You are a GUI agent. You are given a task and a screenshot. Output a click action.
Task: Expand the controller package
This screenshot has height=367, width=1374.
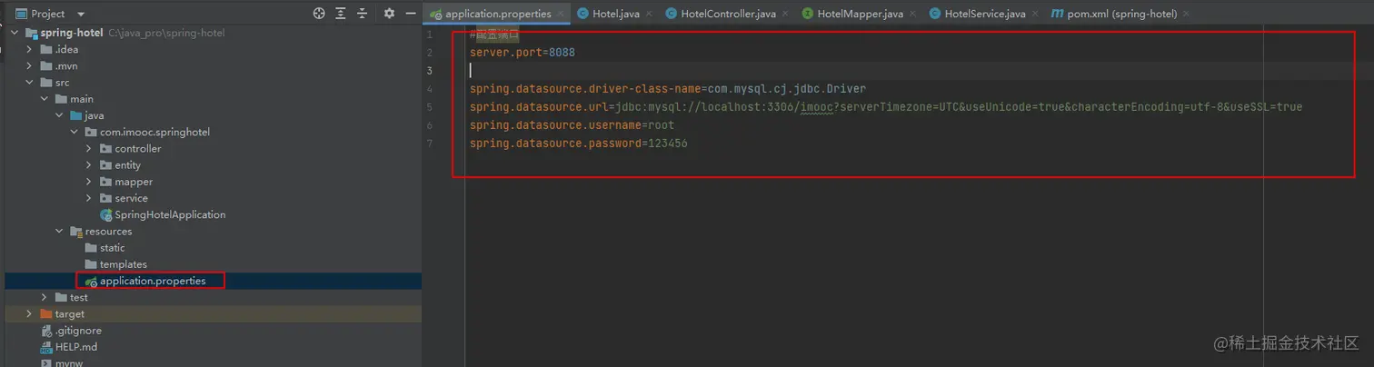[89, 148]
